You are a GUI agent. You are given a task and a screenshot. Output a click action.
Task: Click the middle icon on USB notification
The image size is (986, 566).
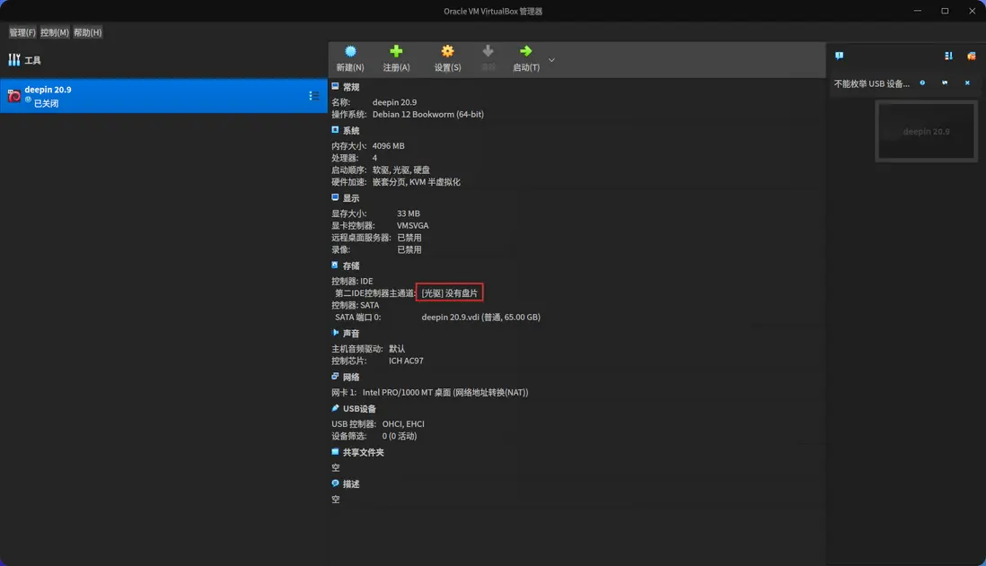[945, 83]
